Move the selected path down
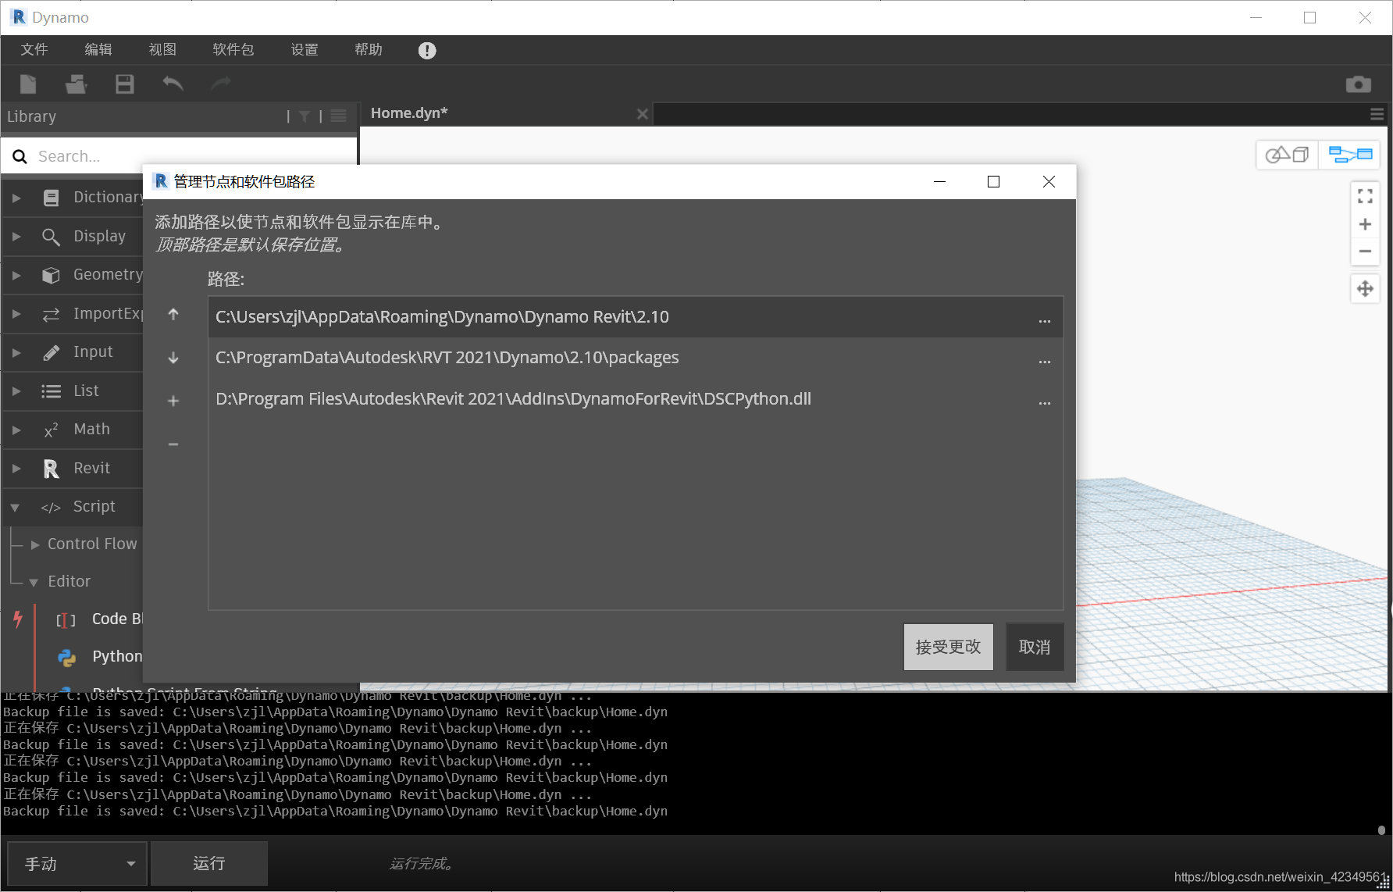Screen dimensions: 1393x892 pos(173,358)
